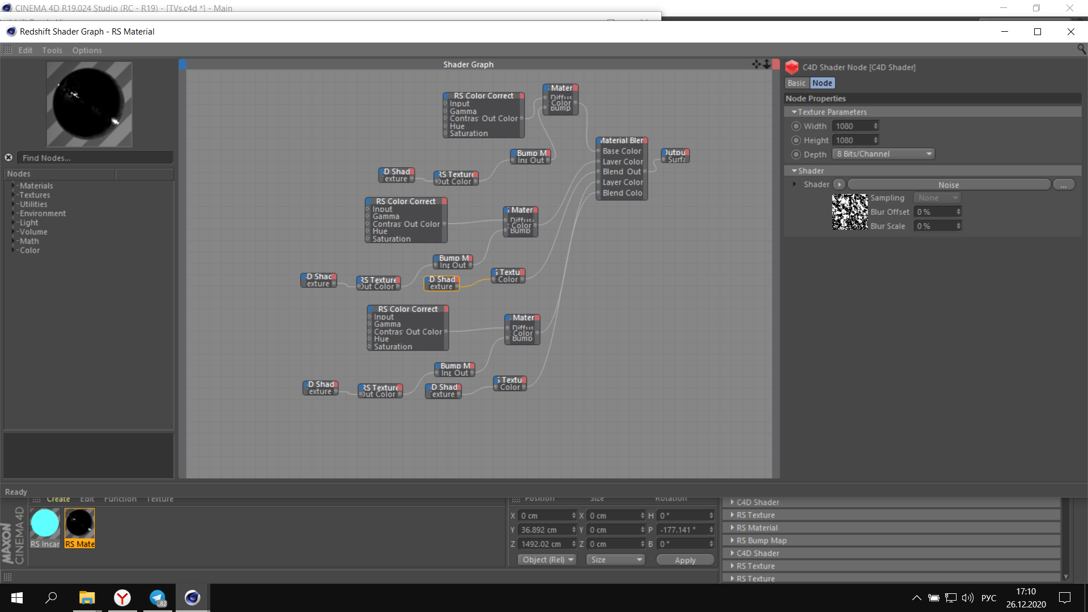1088x612 pixels.
Task: Expand the Shader row disclosure triangle
Action: (794, 184)
